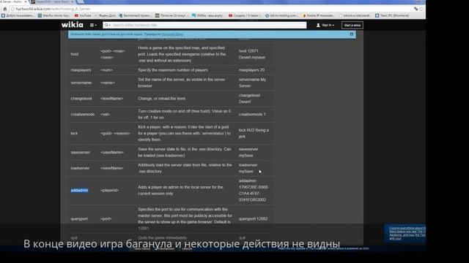Viewport: 469px width, 263px height.
Task: Open the Mail.Ru bookmark
Action: 54,15
